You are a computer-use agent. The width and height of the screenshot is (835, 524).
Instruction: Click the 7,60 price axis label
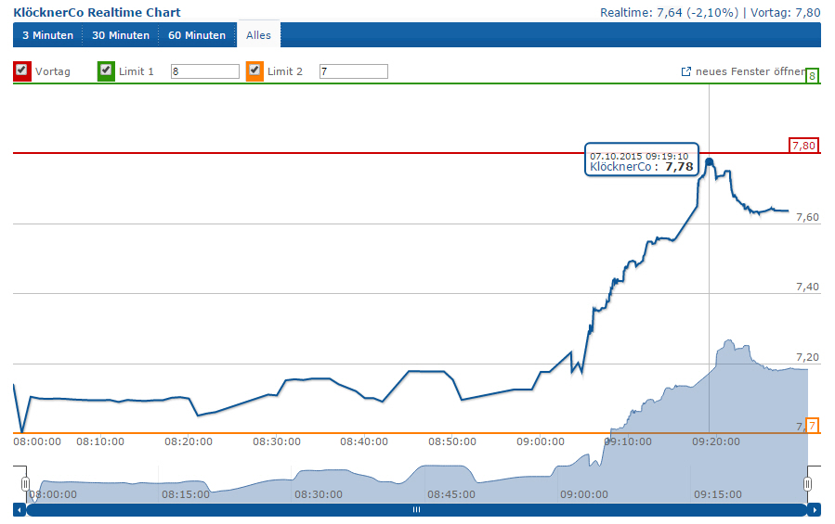(807, 217)
